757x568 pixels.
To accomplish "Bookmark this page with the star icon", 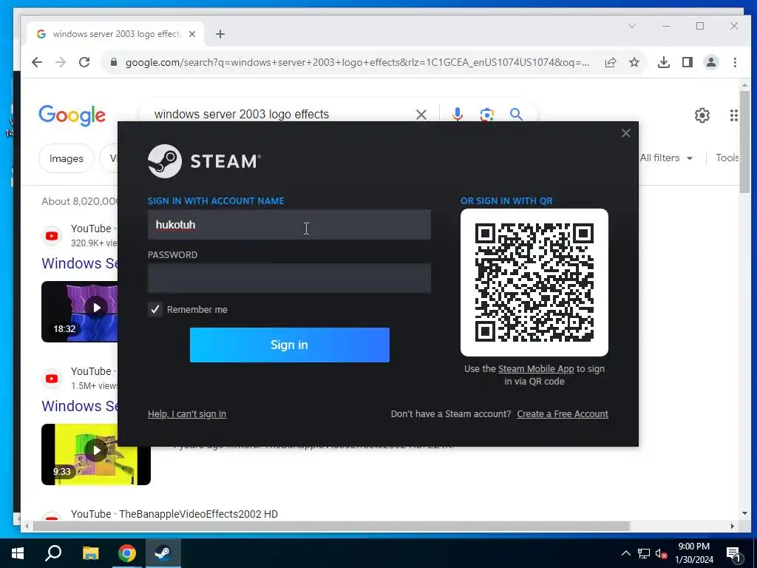I will 634,62.
